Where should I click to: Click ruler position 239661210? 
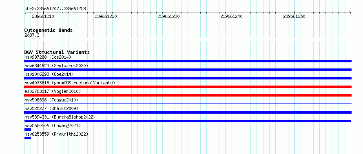(43, 16)
